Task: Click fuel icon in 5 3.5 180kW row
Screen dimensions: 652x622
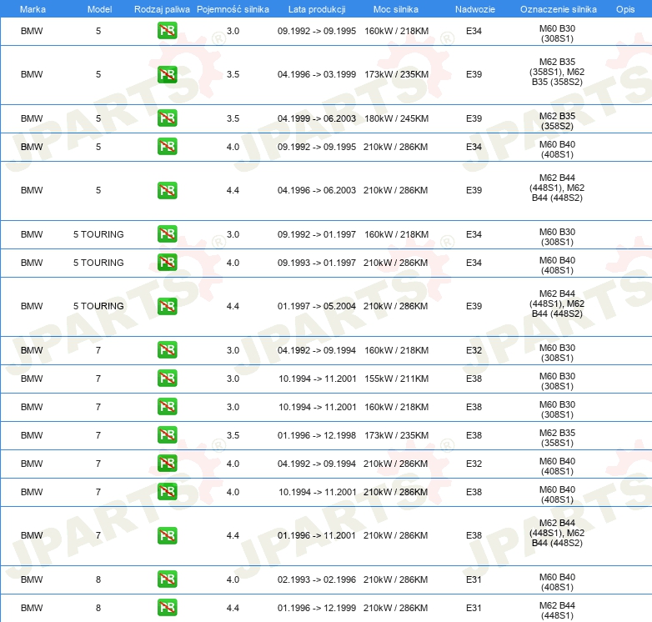Action: tap(167, 118)
